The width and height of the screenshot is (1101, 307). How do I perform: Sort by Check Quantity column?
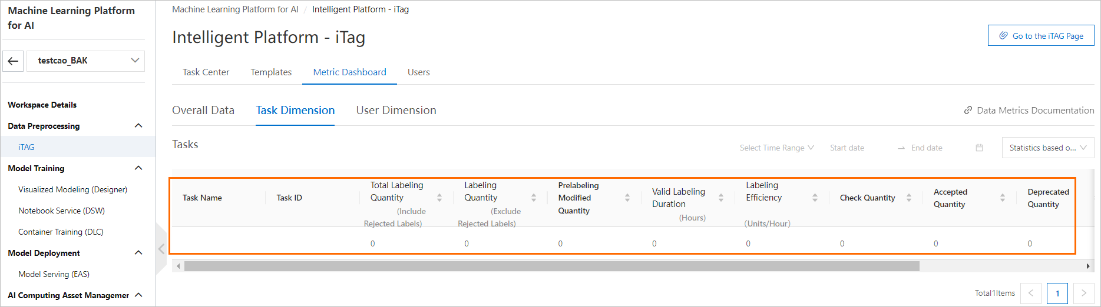(x=909, y=198)
